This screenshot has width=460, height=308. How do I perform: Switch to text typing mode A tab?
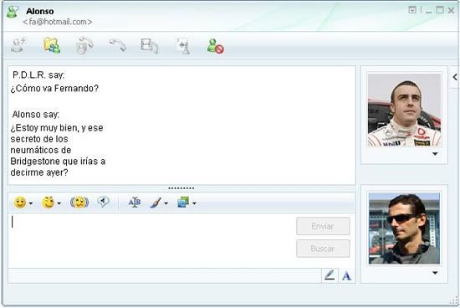pos(347,275)
